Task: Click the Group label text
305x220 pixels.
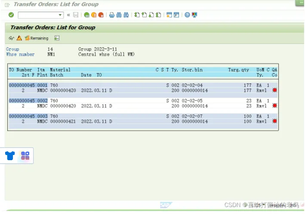Action: [12, 49]
